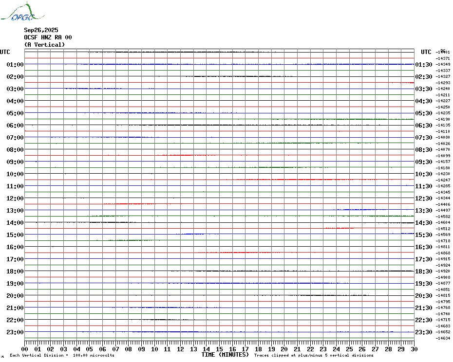
Task: Select the 21:30 time label
Action: 424,308
